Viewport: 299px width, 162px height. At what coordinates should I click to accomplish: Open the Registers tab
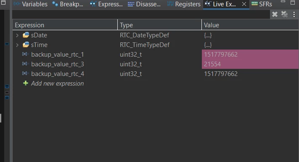184,4
